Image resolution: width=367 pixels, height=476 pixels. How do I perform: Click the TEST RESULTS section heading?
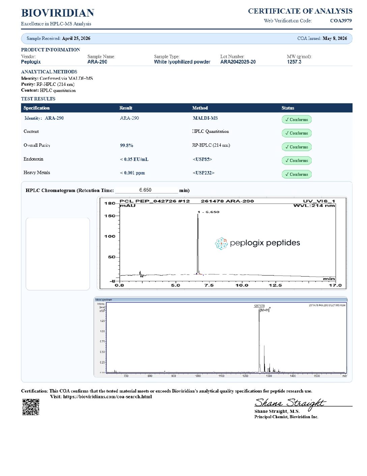point(38,99)
